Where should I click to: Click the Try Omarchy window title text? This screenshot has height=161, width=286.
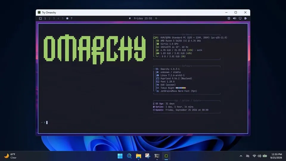(x=49, y=13)
